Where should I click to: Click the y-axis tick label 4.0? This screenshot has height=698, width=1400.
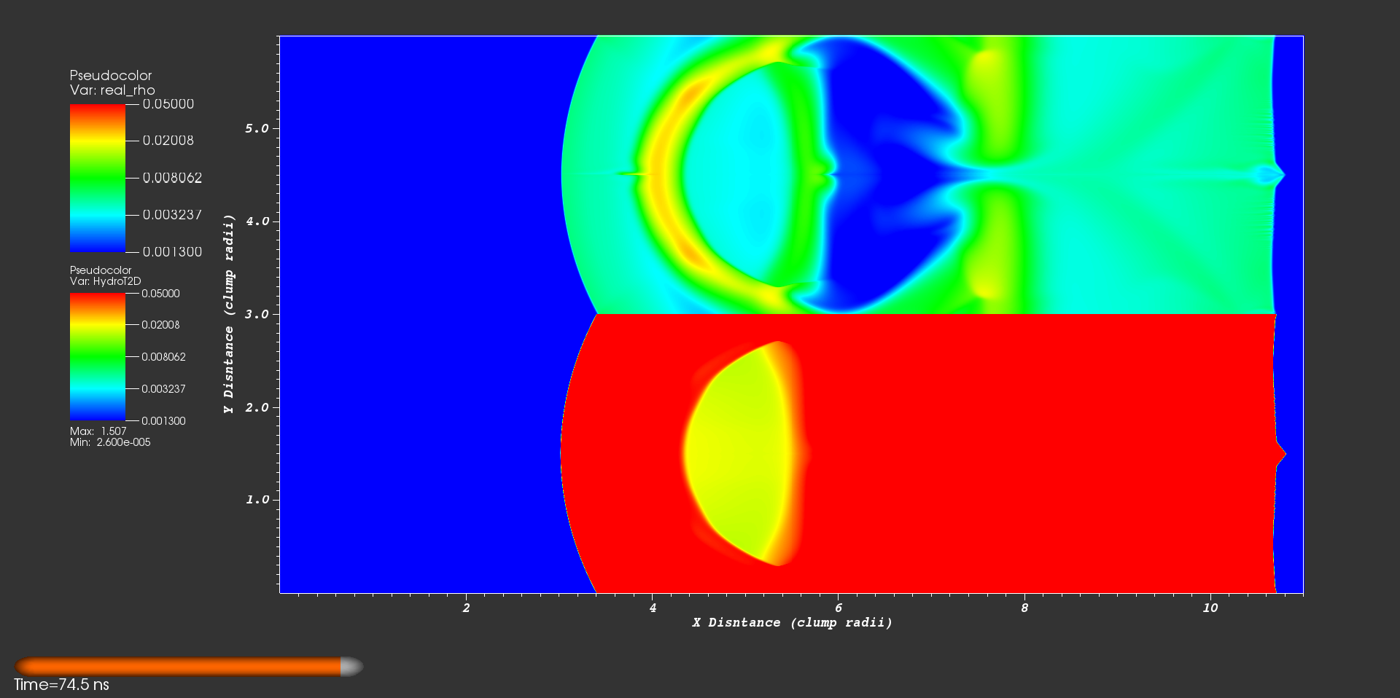click(x=257, y=221)
